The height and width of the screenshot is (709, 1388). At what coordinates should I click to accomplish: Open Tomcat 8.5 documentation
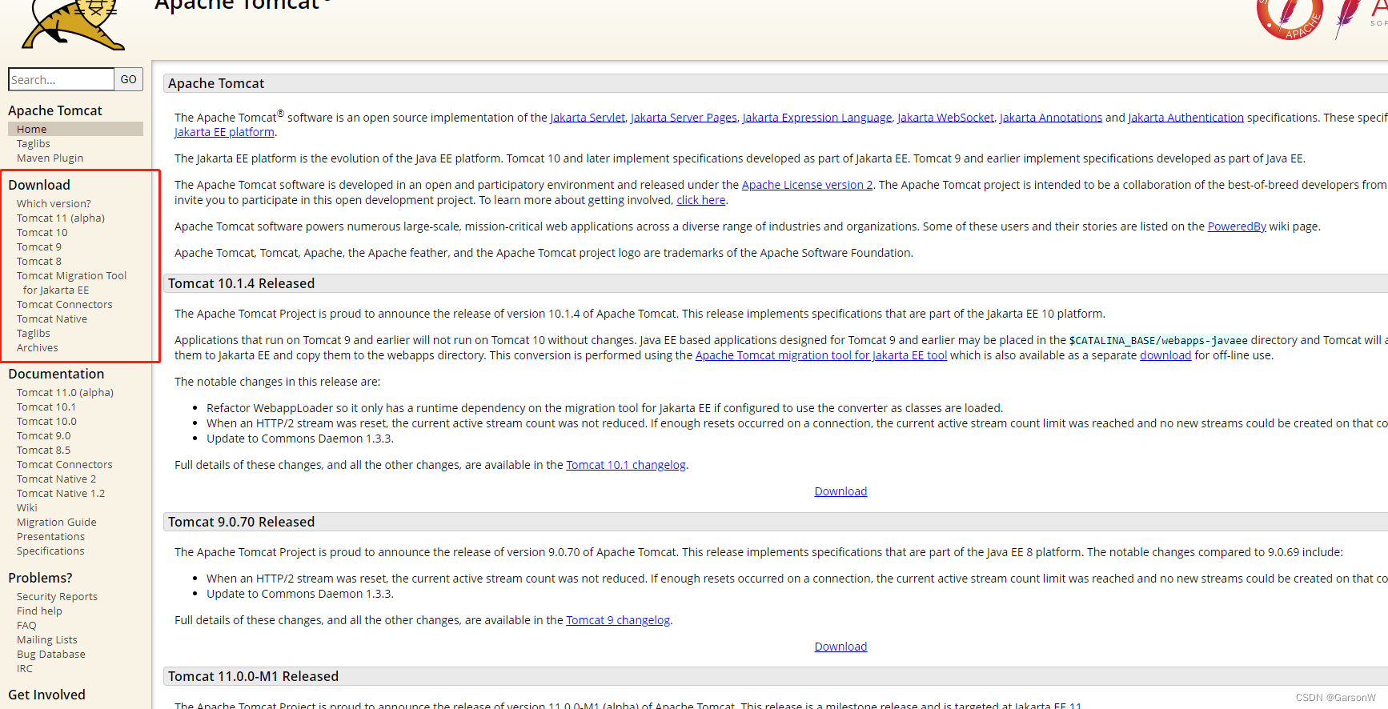pos(43,450)
